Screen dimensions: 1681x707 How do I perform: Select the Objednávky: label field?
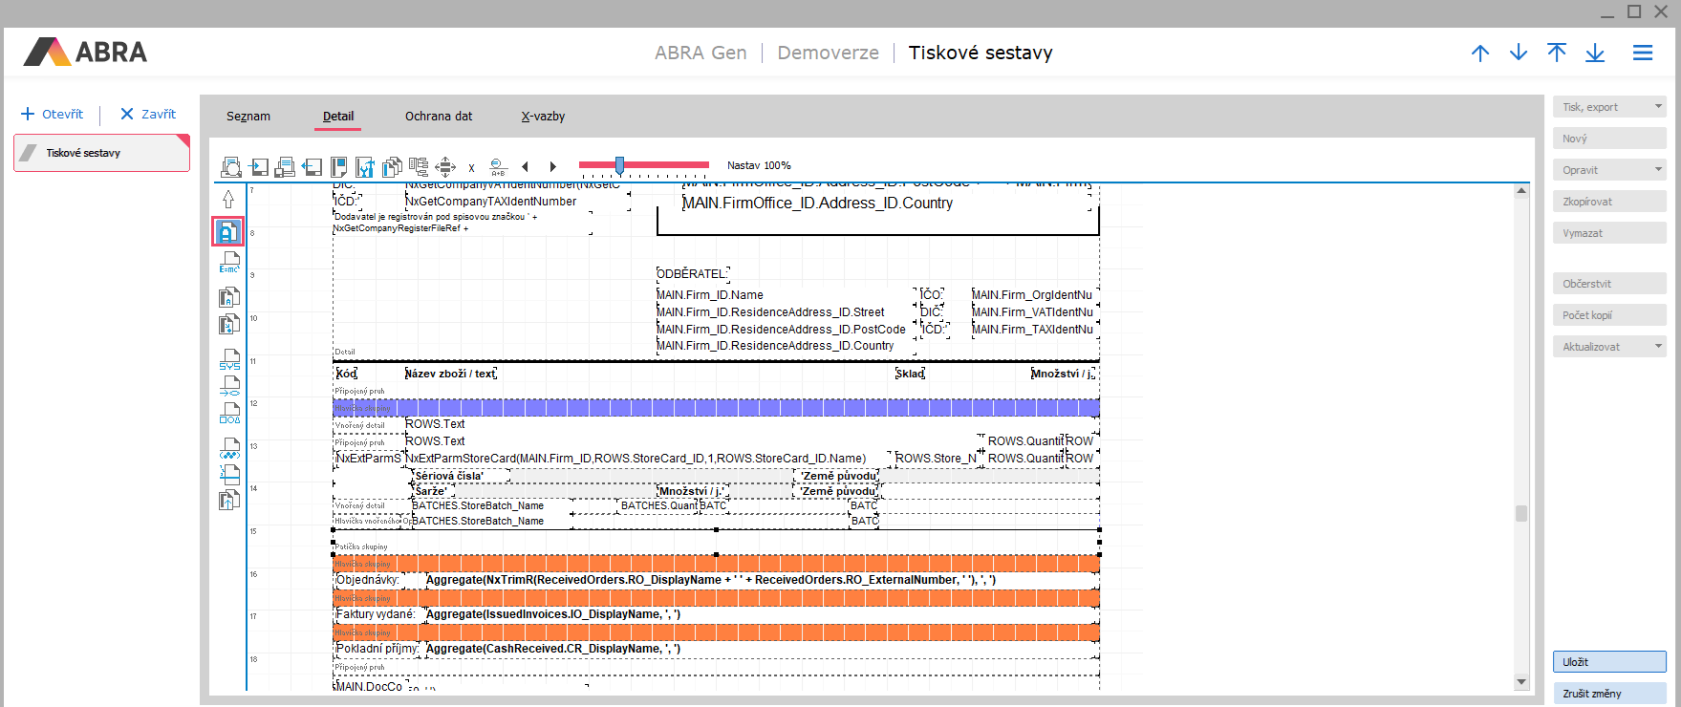click(368, 580)
